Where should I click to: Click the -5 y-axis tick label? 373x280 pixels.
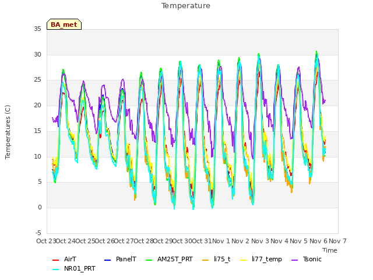tap(38, 233)
